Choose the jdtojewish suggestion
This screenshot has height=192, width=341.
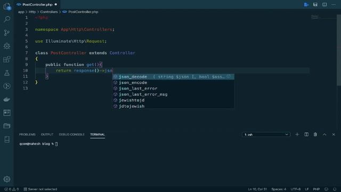(x=173, y=106)
